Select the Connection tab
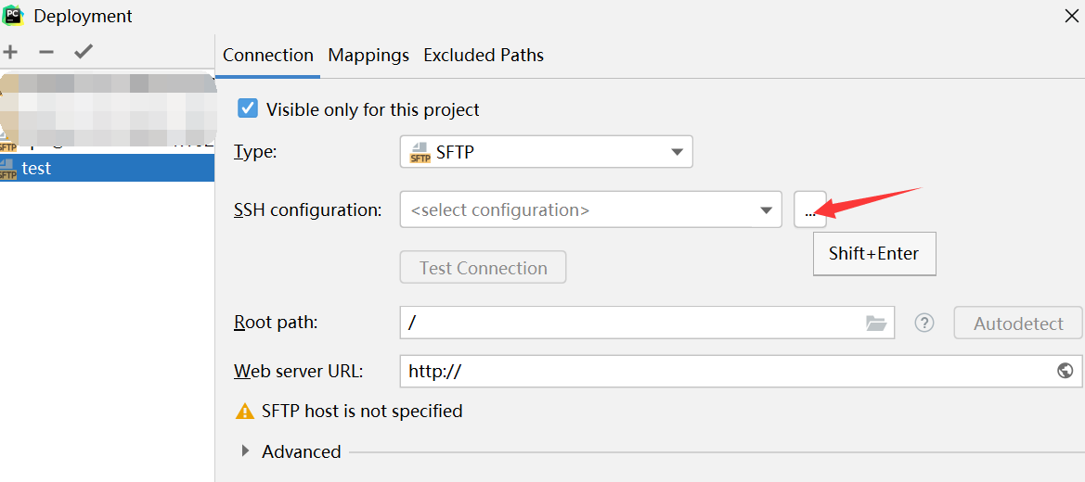 [x=268, y=56]
